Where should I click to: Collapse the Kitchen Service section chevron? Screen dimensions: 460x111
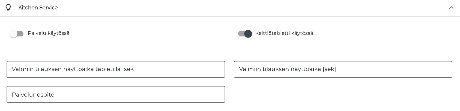[451, 8]
